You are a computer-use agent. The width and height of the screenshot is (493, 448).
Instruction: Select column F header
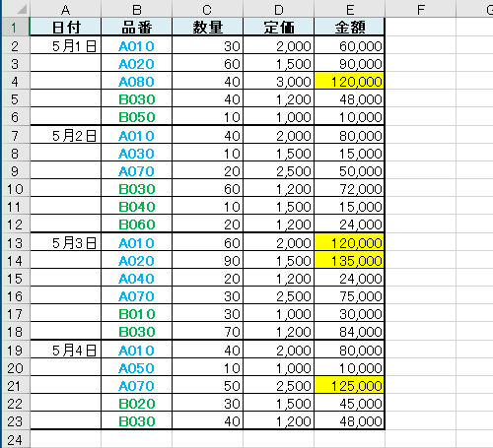(421, 9)
